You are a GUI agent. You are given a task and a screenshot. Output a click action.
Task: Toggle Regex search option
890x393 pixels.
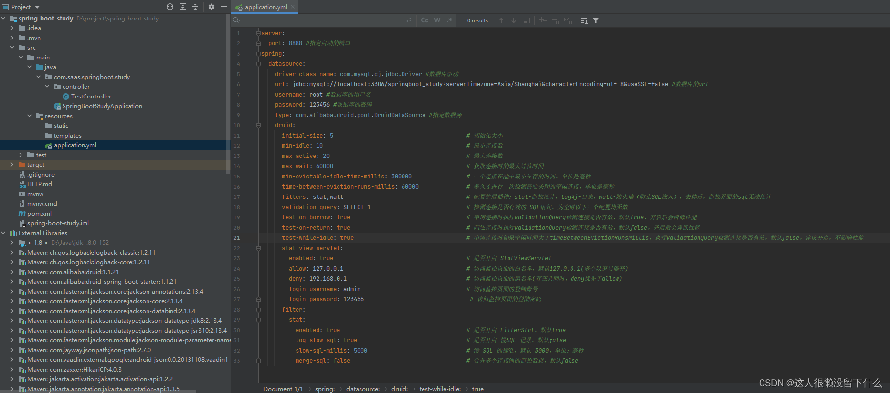point(450,20)
